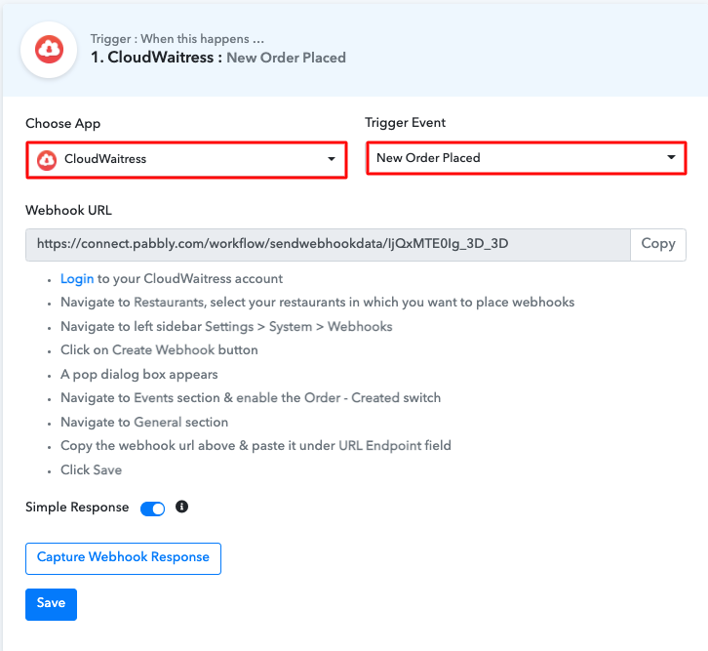Image resolution: width=708 pixels, height=651 pixels.
Task: Click instruction 'A pop dialog box appears'
Action: pos(139,375)
